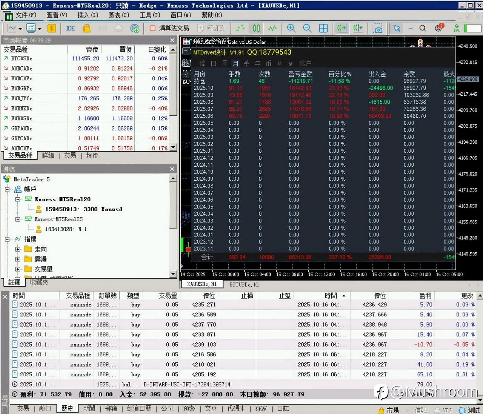483x414 pixels.
Task: Expand the 交易量 indicators folder
Action: click(17, 269)
